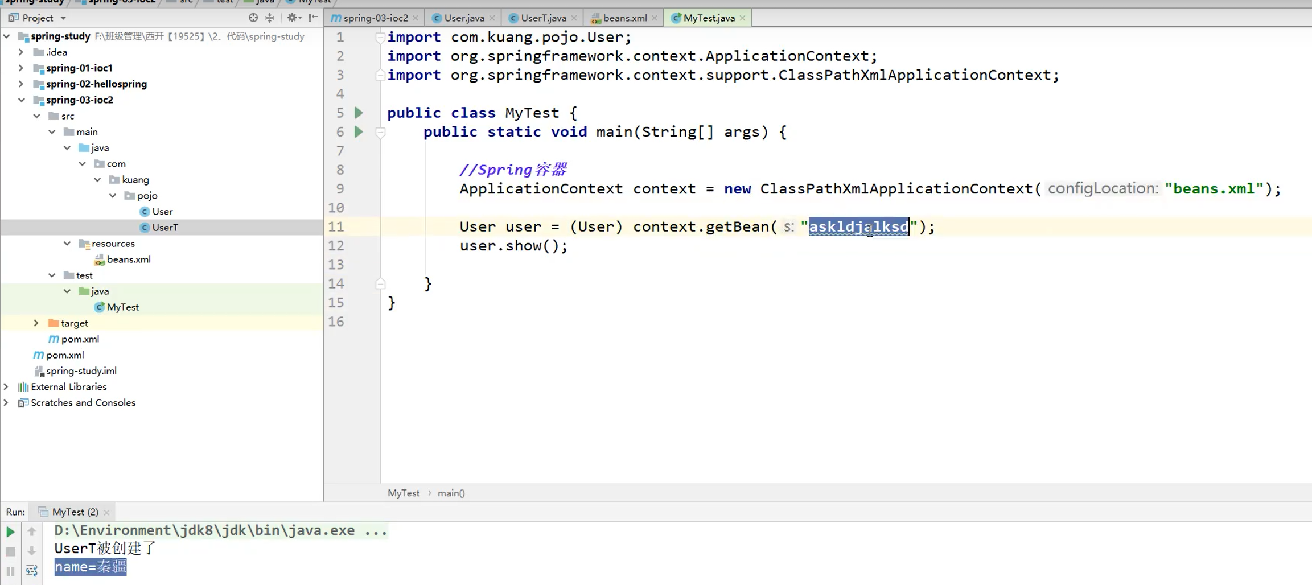This screenshot has width=1312, height=585.
Task: Collapse the spring-study root node
Action: coord(7,36)
